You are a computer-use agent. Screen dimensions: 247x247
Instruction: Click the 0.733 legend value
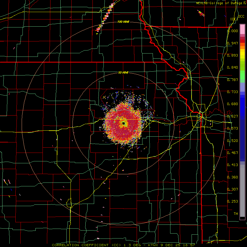tap(232, 92)
